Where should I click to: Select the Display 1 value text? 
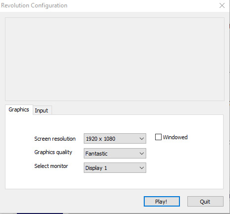point(96,168)
